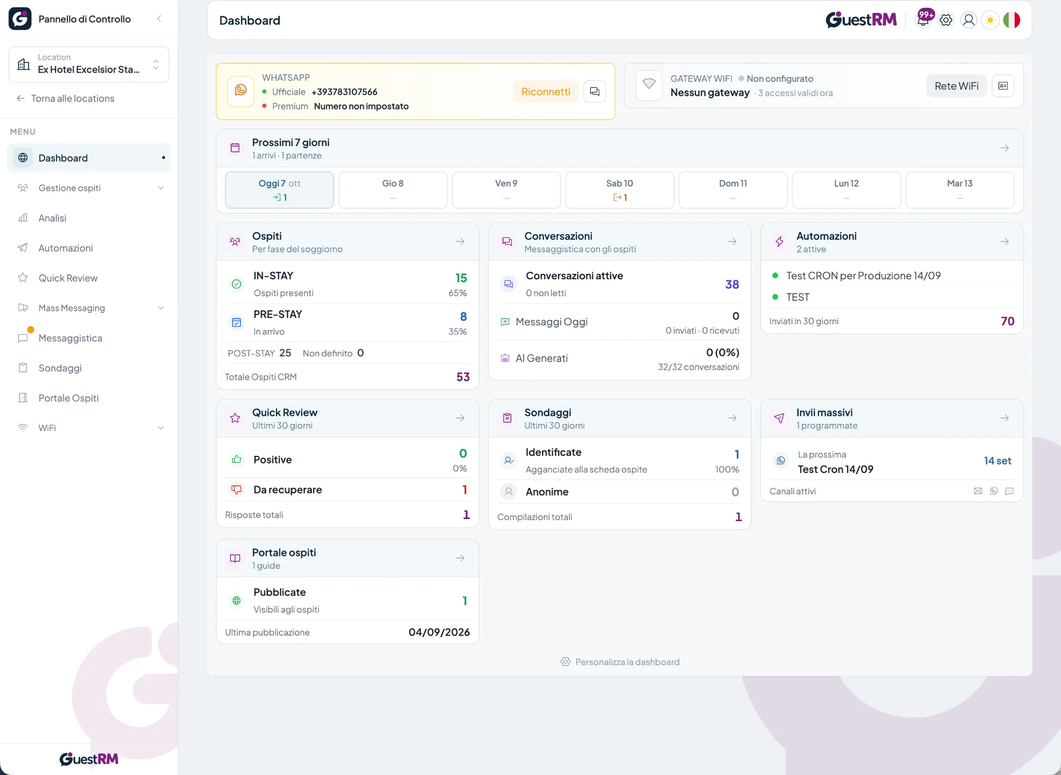Open the Invii massivi card arrow
The height and width of the screenshot is (775, 1061).
tap(1005, 418)
